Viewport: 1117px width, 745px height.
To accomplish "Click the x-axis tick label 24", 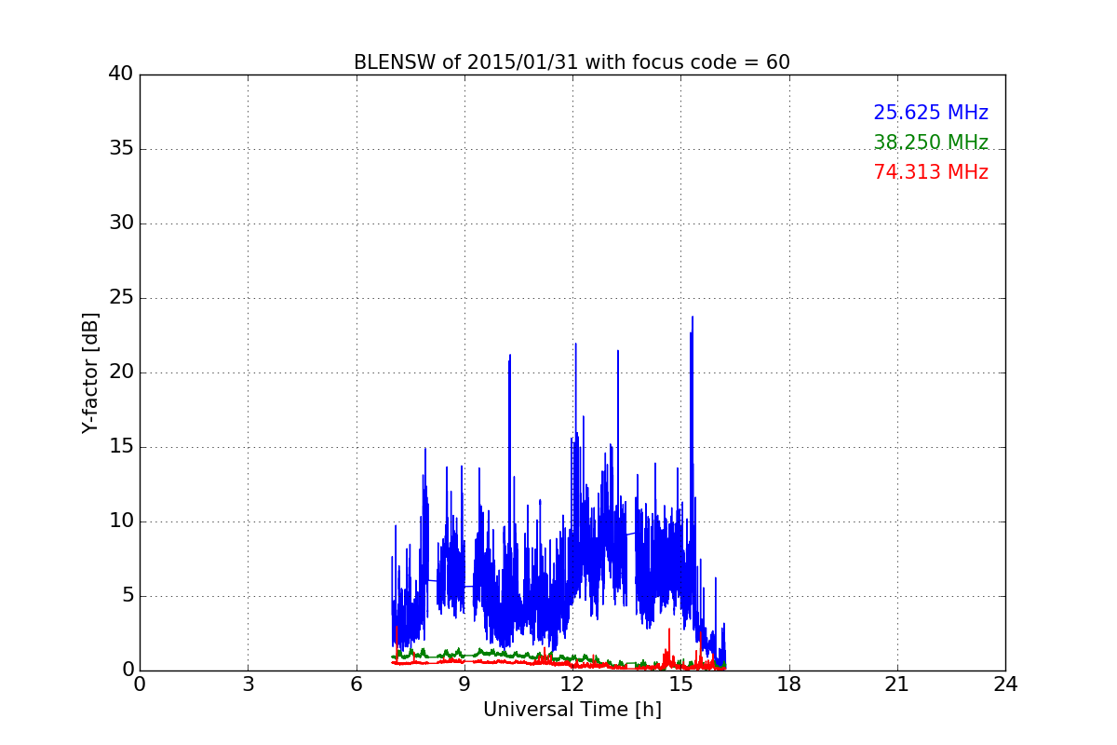I will point(1005,684).
